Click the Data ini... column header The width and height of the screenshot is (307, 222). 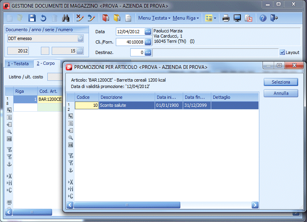pos(169,97)
